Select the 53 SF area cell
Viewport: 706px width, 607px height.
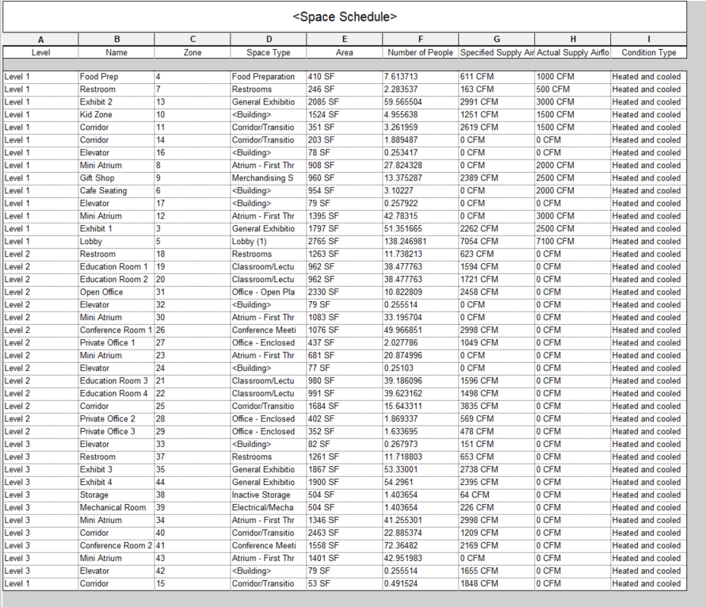pyautogui.click(x=345, y=583)
